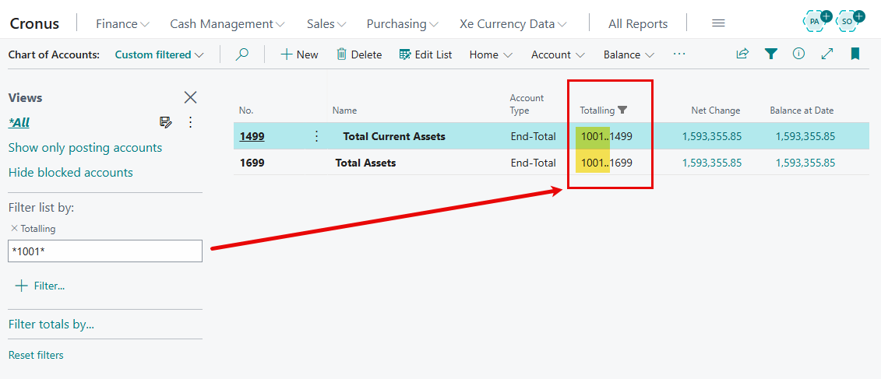Click the search magnifier icon

click(x=242, y=54)
